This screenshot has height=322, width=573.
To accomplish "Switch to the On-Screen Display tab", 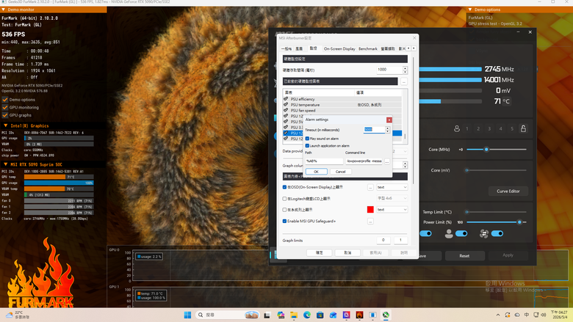I will coord(339,48).
